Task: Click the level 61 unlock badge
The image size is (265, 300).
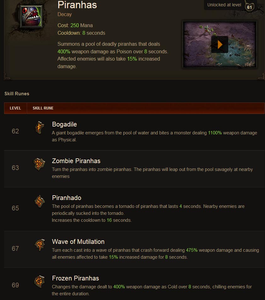Action: pyautogui.click(x=249, y=7)
